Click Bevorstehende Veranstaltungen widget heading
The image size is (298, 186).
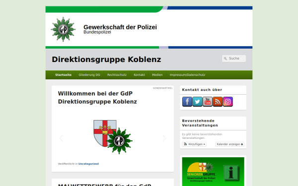tap(200, 123)
